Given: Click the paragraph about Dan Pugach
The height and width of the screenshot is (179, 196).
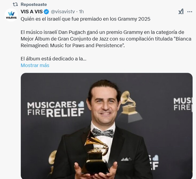Looking at the screenshot, I should 106,39.
